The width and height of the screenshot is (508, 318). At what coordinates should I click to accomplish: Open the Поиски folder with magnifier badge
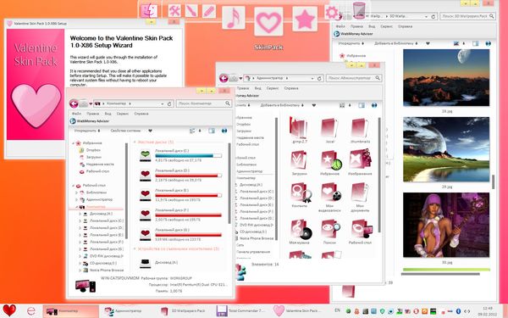(330, 229)
